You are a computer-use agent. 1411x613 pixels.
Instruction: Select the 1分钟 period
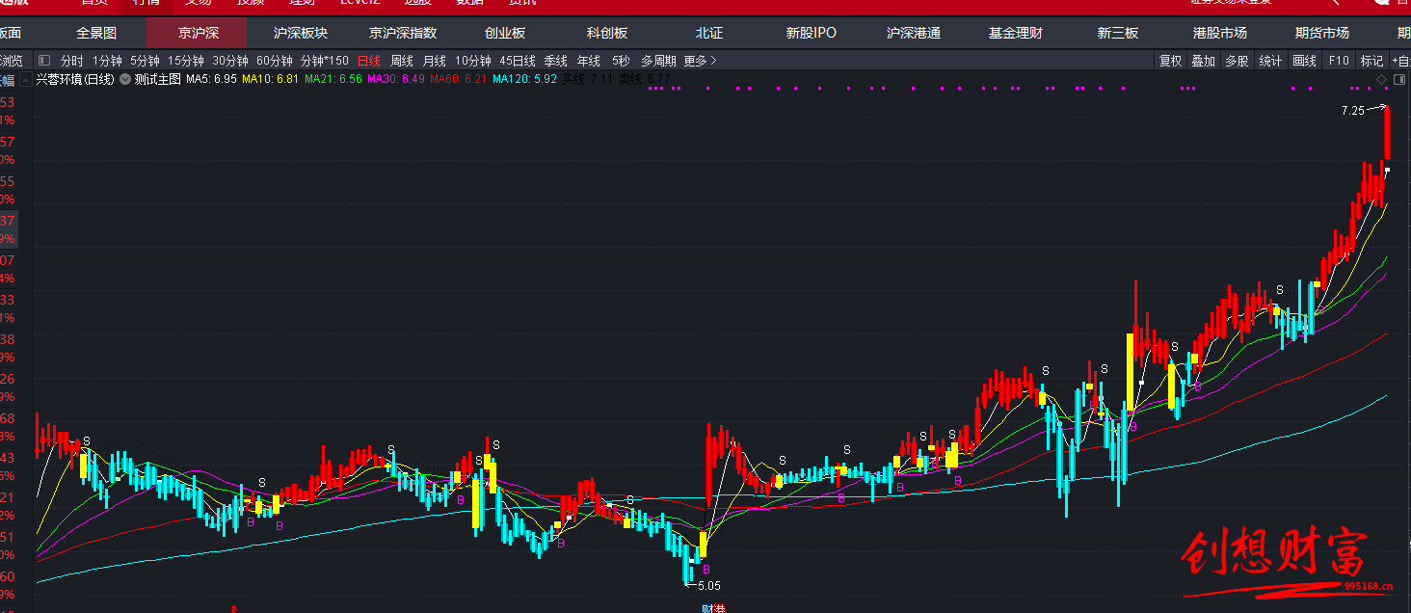coord(107,61)
